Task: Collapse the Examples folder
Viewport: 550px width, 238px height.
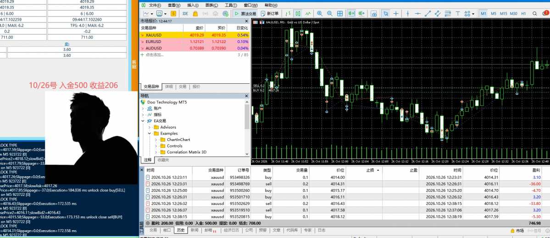Action: [x=150, y=134]
